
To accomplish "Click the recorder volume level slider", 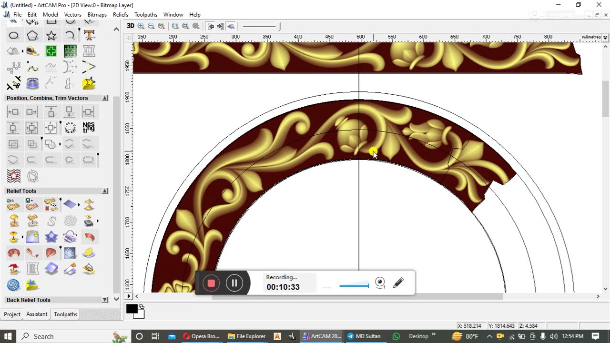I will tap(354, 286).
